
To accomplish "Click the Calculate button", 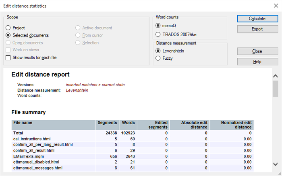I will pyautogui.click(x=257, y=18).
